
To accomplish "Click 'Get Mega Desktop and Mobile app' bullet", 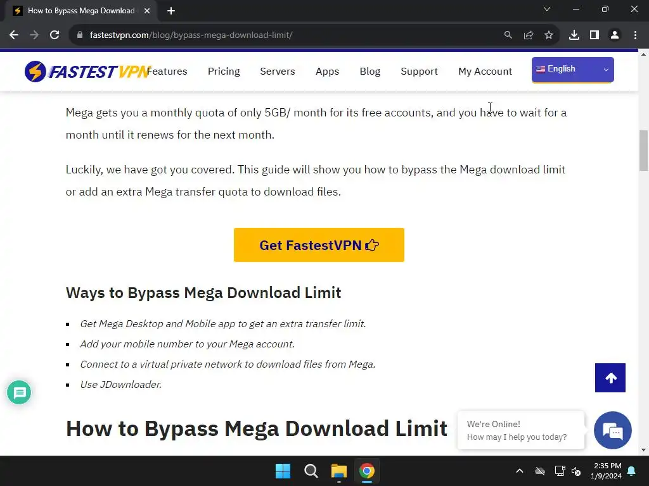I will (x=223, y=323).
